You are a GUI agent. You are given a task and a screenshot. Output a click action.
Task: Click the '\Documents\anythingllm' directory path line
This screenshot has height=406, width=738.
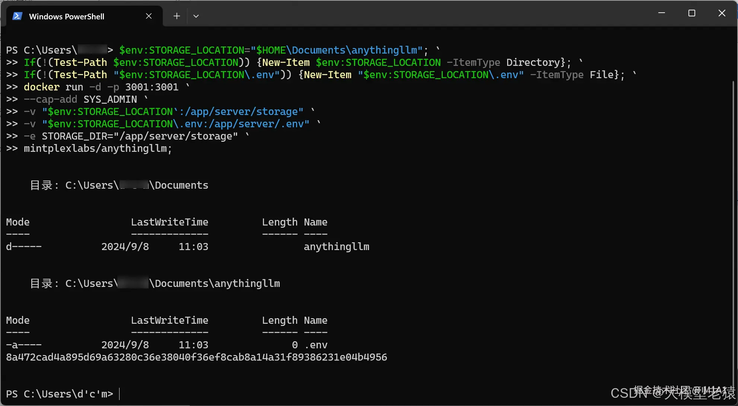[155, 284]
